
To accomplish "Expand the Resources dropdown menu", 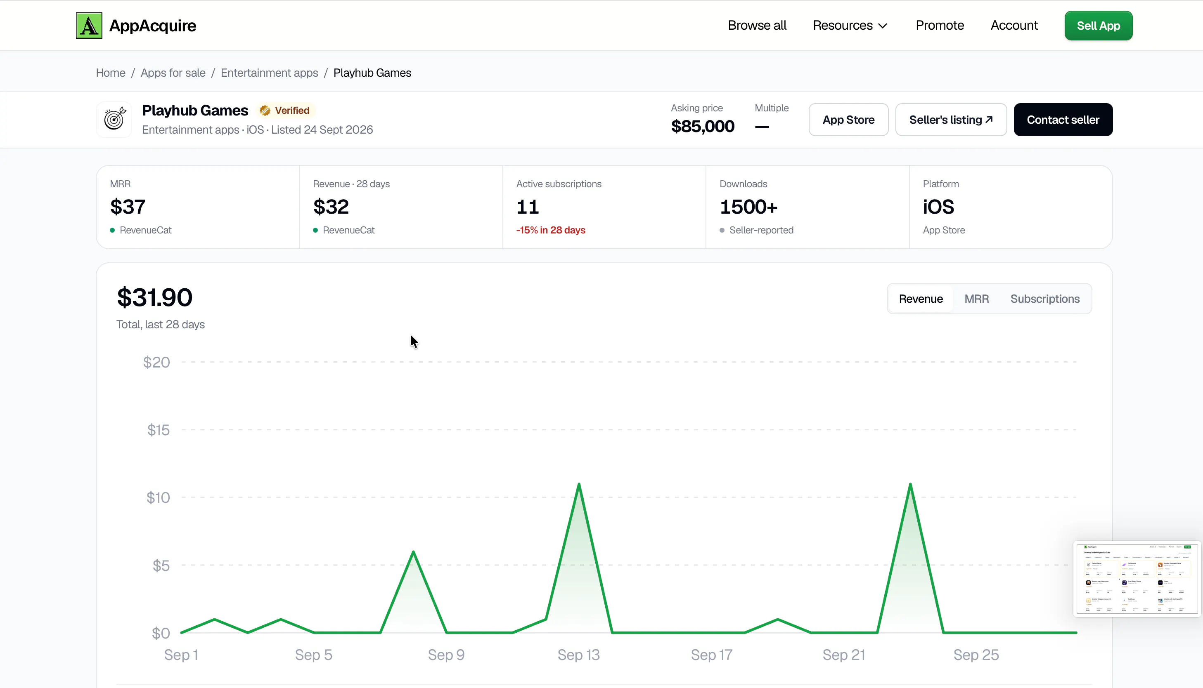I will click(x=850, y=26).
